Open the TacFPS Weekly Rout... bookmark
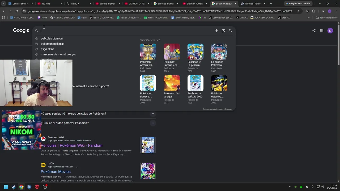Image resolution: width=340 pixels, height=191 pixels. 184,18
